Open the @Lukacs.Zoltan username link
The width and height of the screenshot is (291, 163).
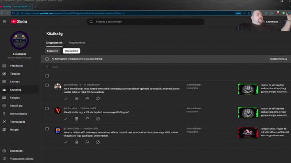[71, 129]
